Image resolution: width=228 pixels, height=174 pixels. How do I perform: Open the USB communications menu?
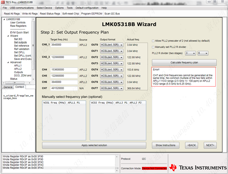point(22,8)
